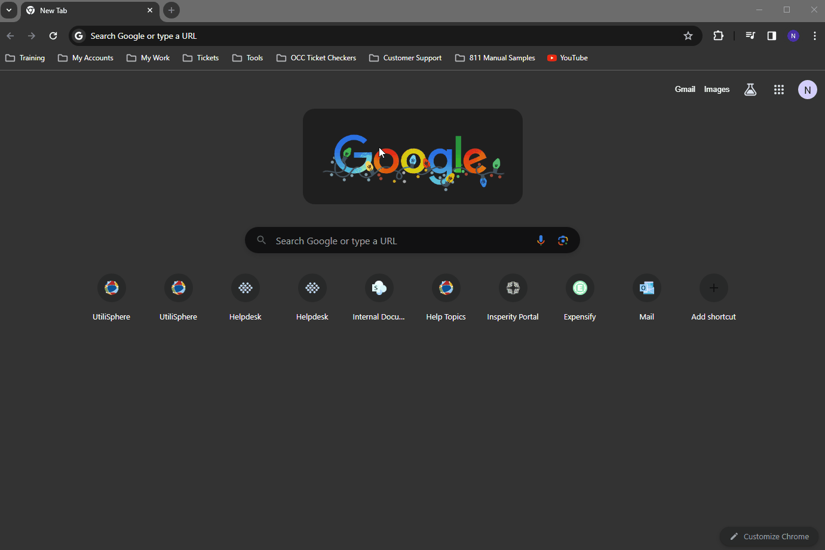Screen dimensions: 825x550
Task: Open the Training bookmarks folder
Action: pyautogui.click(x=25, y=58)
